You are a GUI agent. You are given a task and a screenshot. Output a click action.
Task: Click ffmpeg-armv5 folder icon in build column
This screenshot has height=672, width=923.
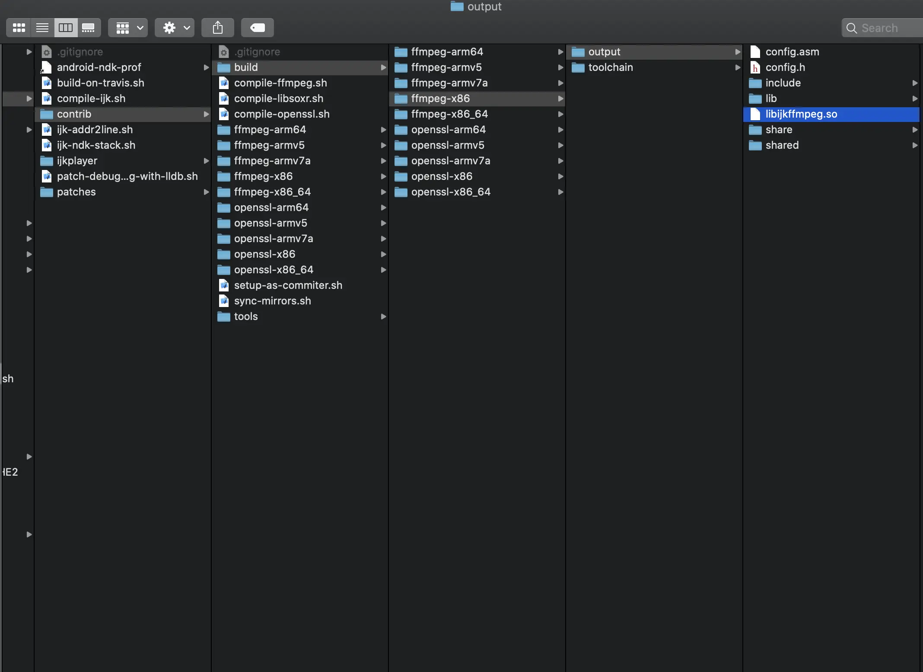point(401,67)
